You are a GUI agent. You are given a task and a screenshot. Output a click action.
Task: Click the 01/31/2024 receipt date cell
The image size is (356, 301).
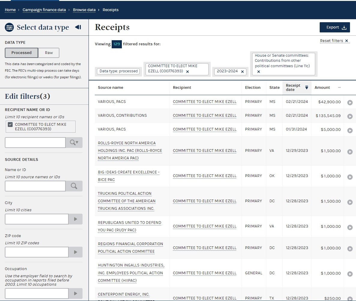[x=296, y=129]
